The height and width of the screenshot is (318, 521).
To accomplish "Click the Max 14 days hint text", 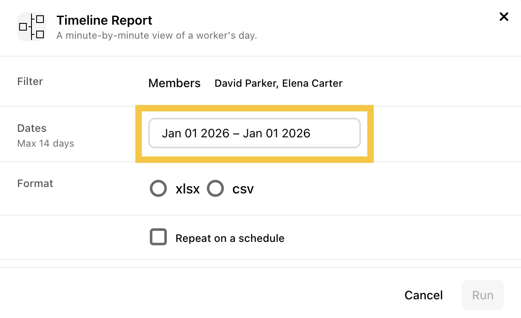I will (46, 144).
